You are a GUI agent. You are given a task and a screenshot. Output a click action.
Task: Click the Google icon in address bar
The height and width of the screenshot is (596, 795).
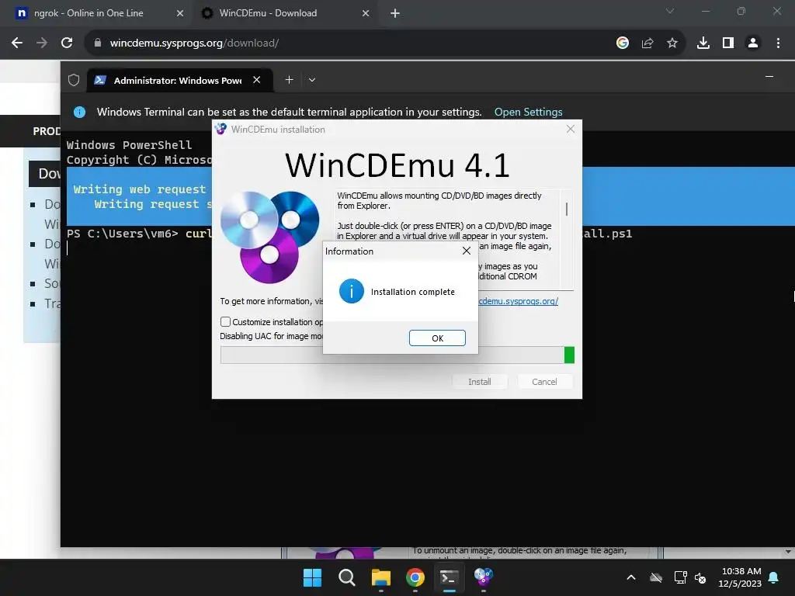pyautogui.click(x=622, y=43)
